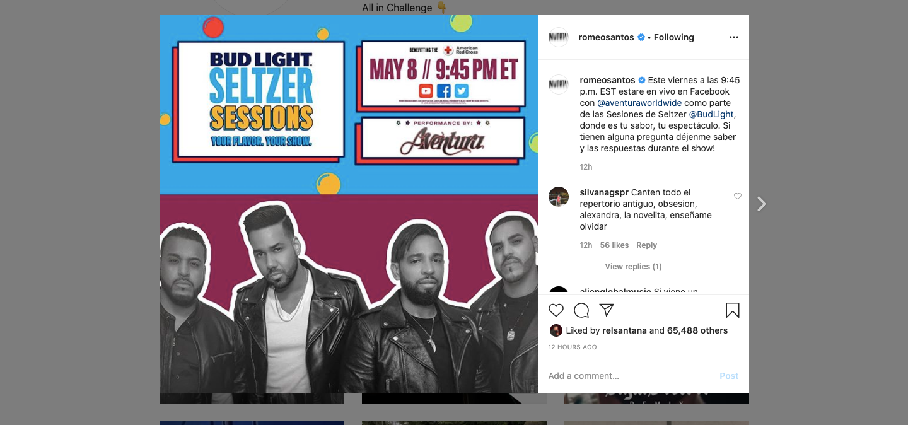This screenshot has height=425, width=908.
Task: Reply to silvanagspr's comment
Action: pos(646,245)
